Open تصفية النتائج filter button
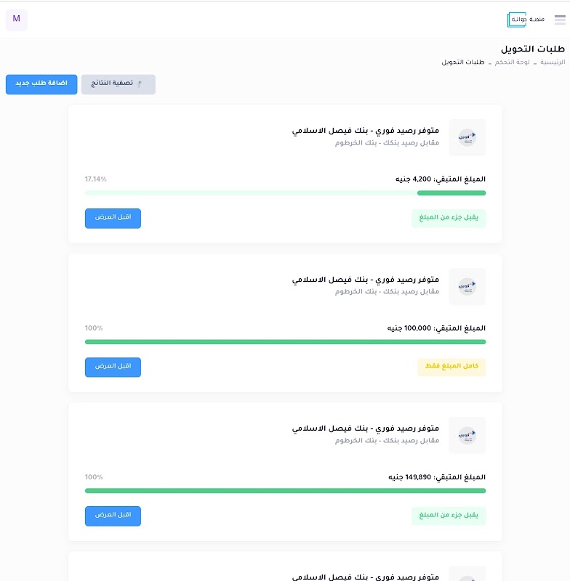Viewport: 570px width, 581px height. coord(119,84)
